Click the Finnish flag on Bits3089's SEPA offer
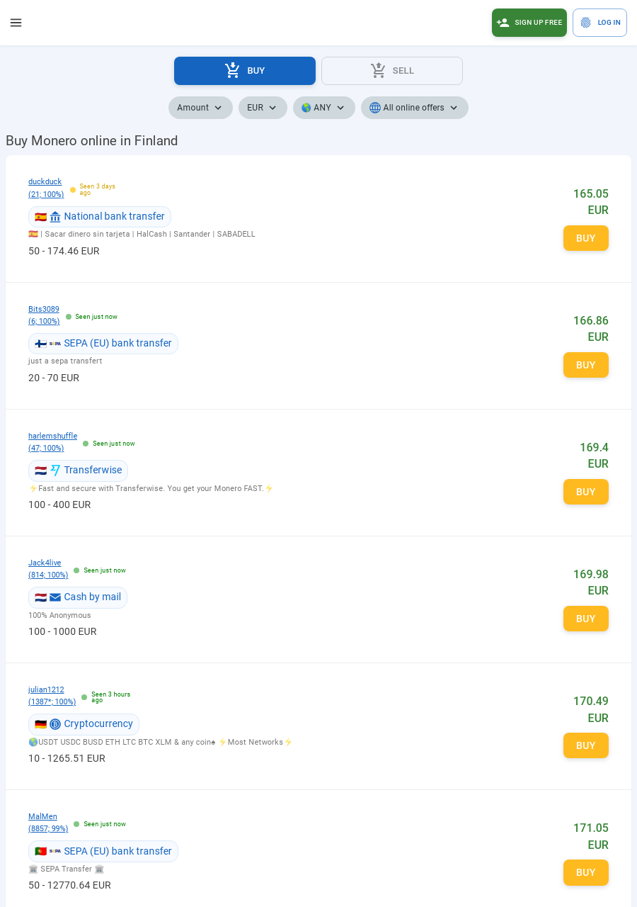Image resolution: width=637 pixels, height=907 pixels. 41,344
